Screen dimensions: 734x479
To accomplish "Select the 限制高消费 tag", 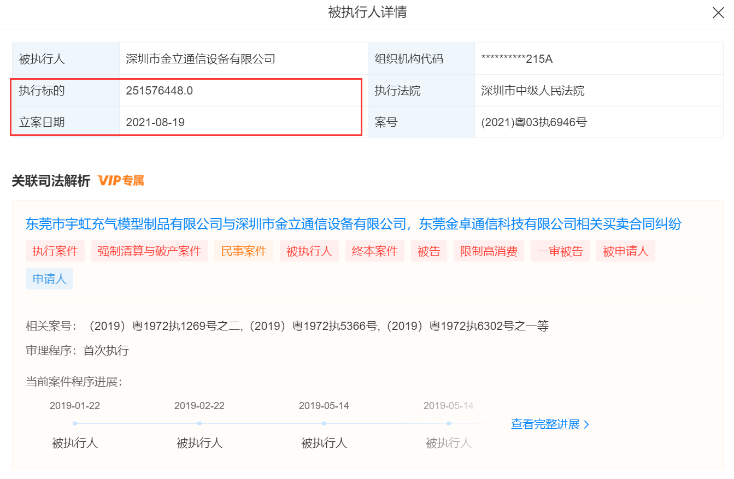I will [489, 251].
